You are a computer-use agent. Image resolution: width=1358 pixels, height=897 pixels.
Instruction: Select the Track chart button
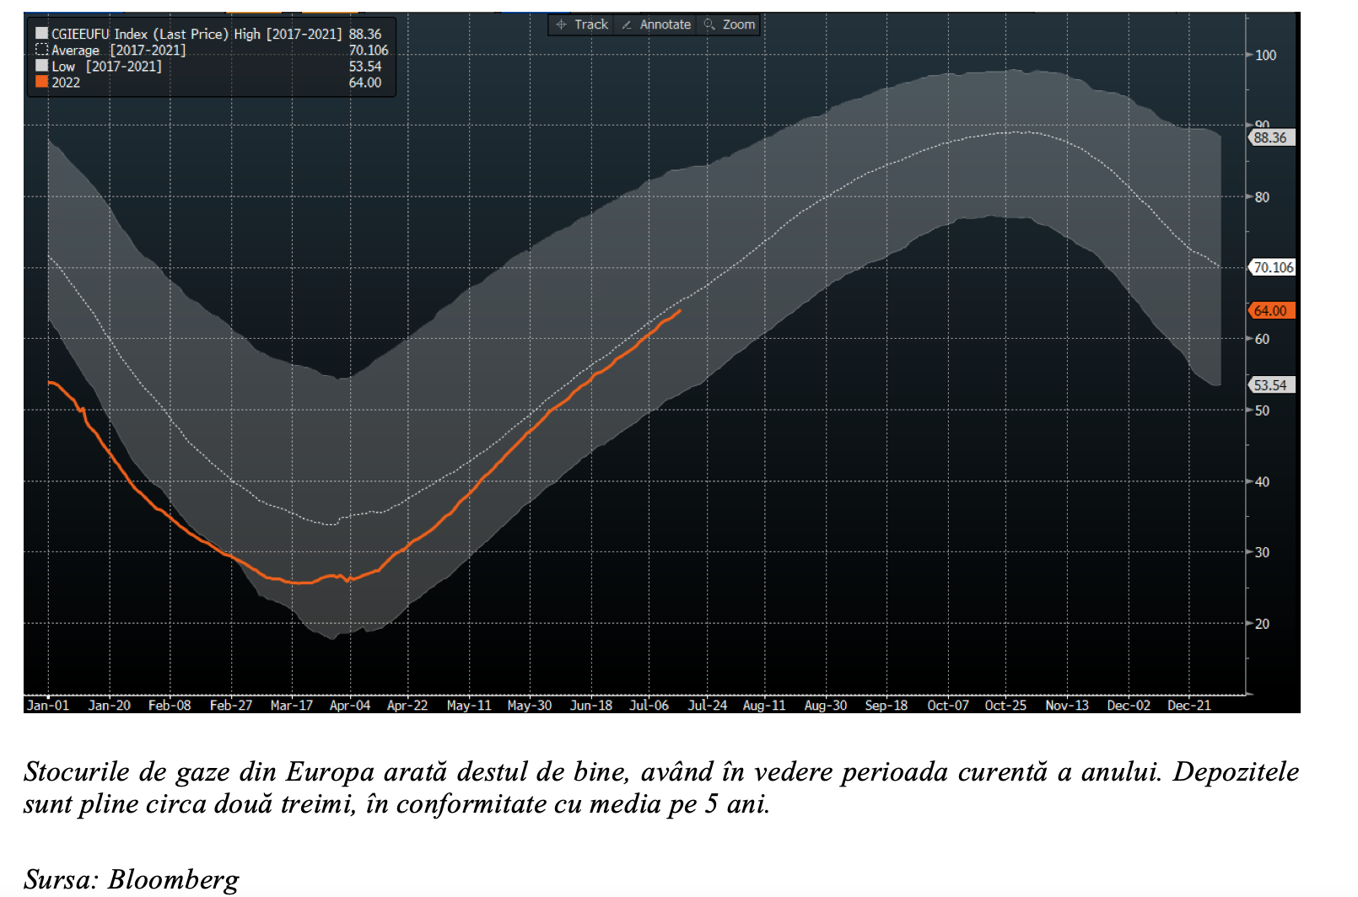coord(582,24)
